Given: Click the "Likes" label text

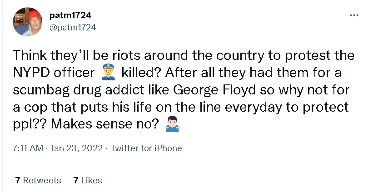Looking at the screenshot, I should (92, 180).
